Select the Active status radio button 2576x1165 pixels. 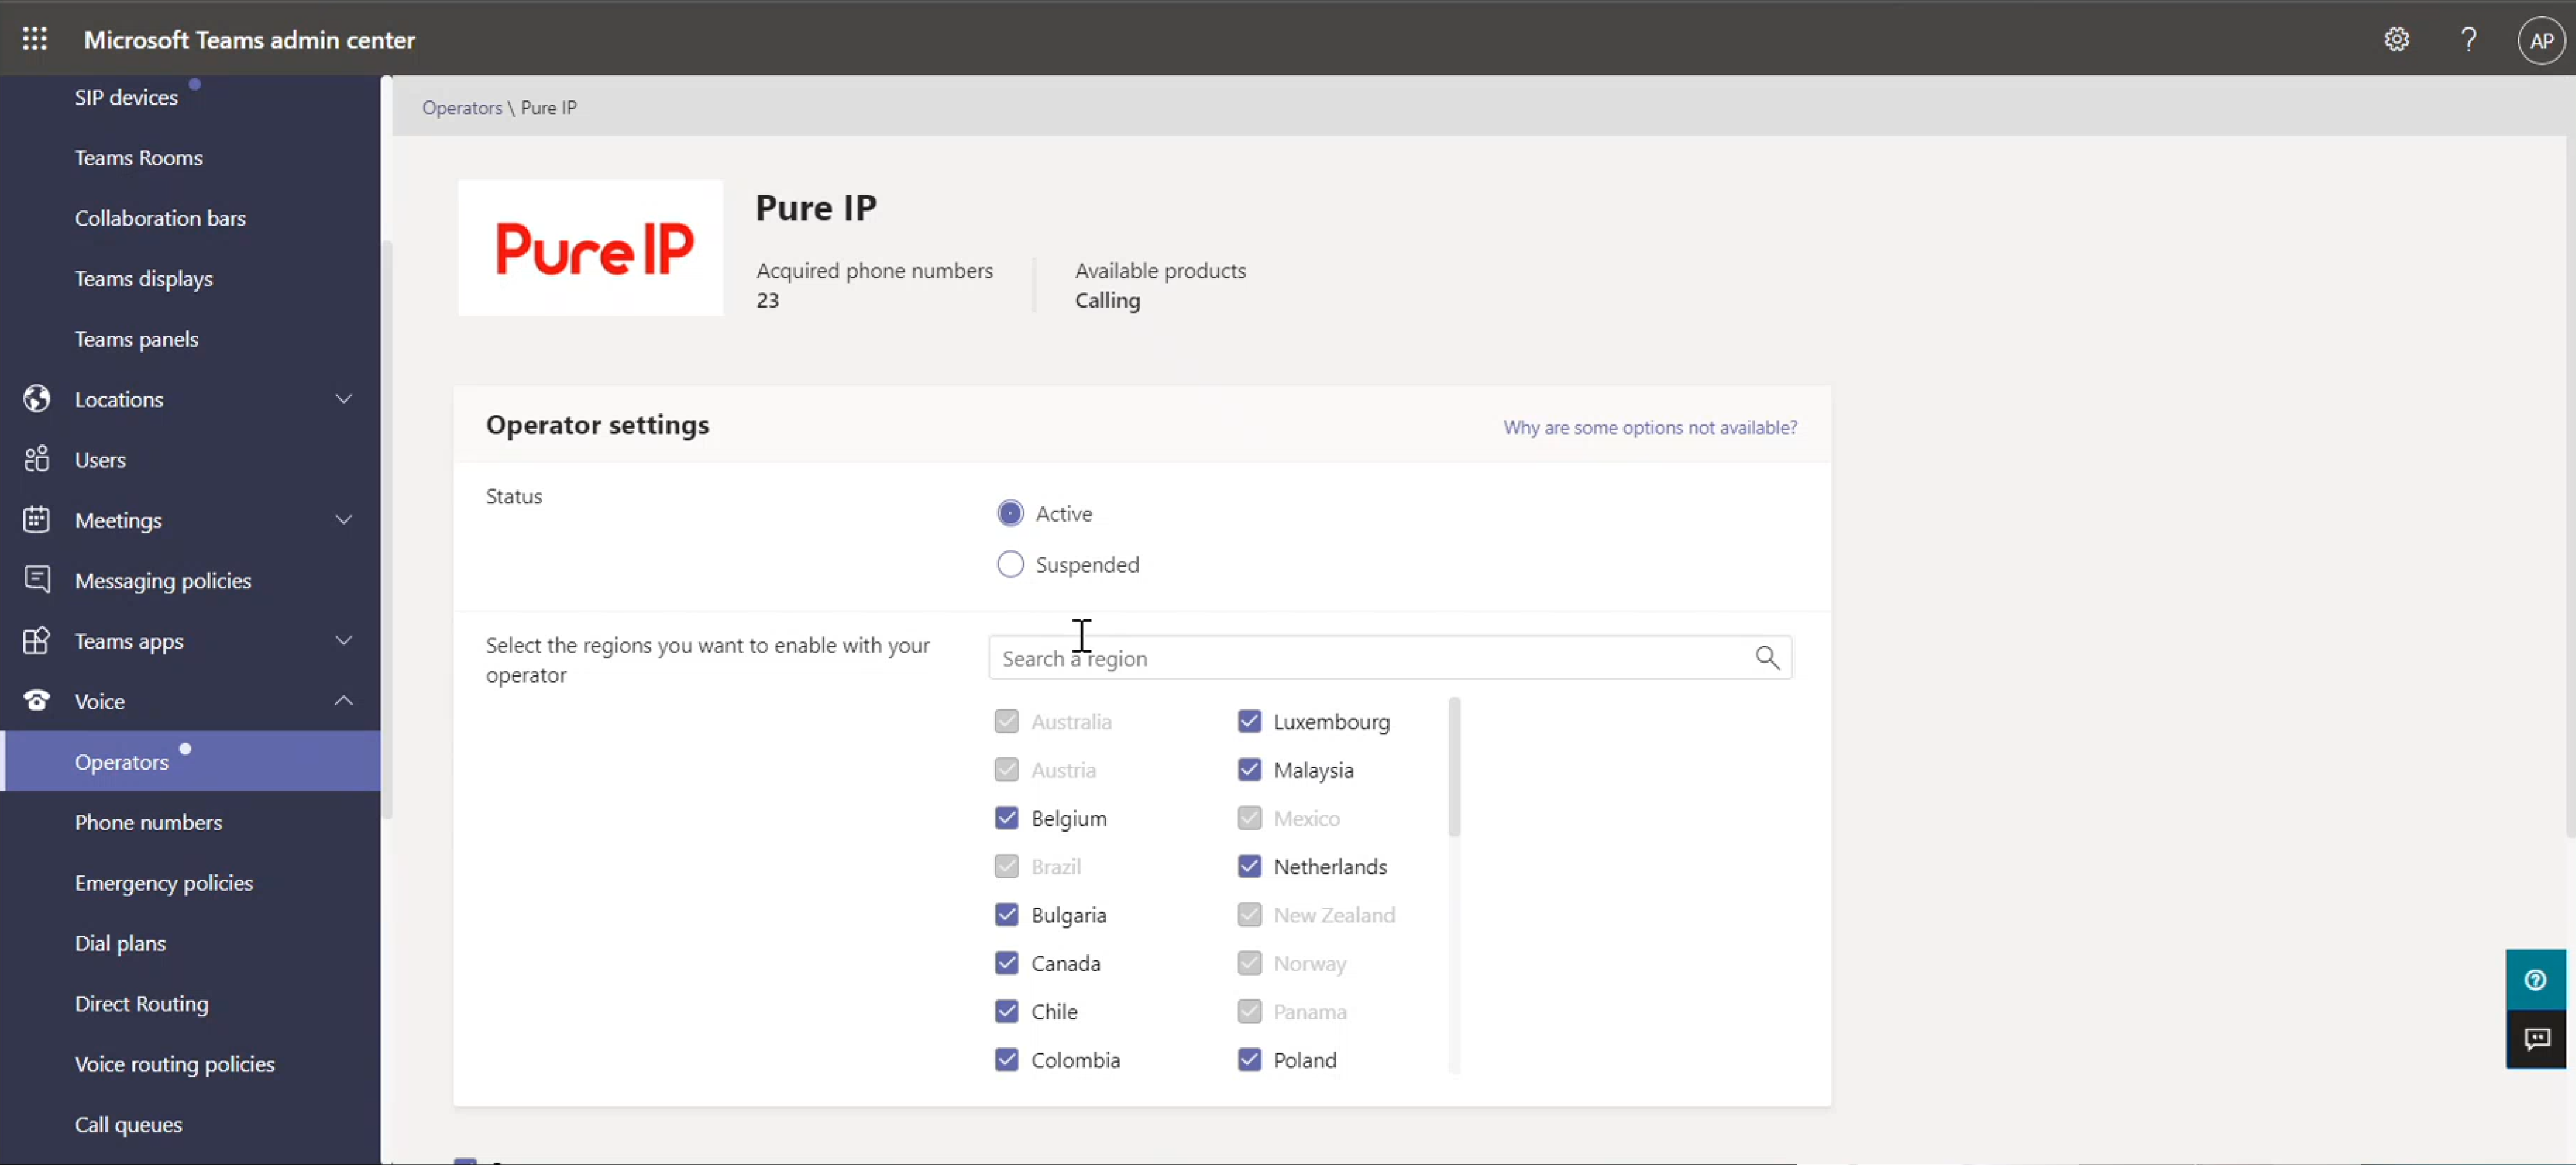click(1009, 512)
